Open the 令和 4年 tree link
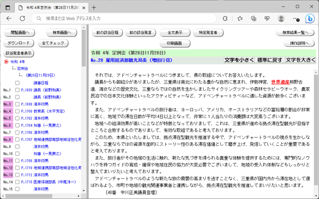This screenshot has width=319, height=199. [x=18, y=62]
